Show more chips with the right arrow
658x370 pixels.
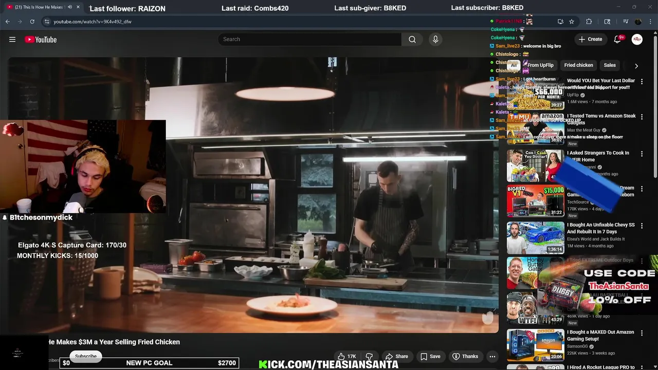pyautogui.click(x=636, y=66)
